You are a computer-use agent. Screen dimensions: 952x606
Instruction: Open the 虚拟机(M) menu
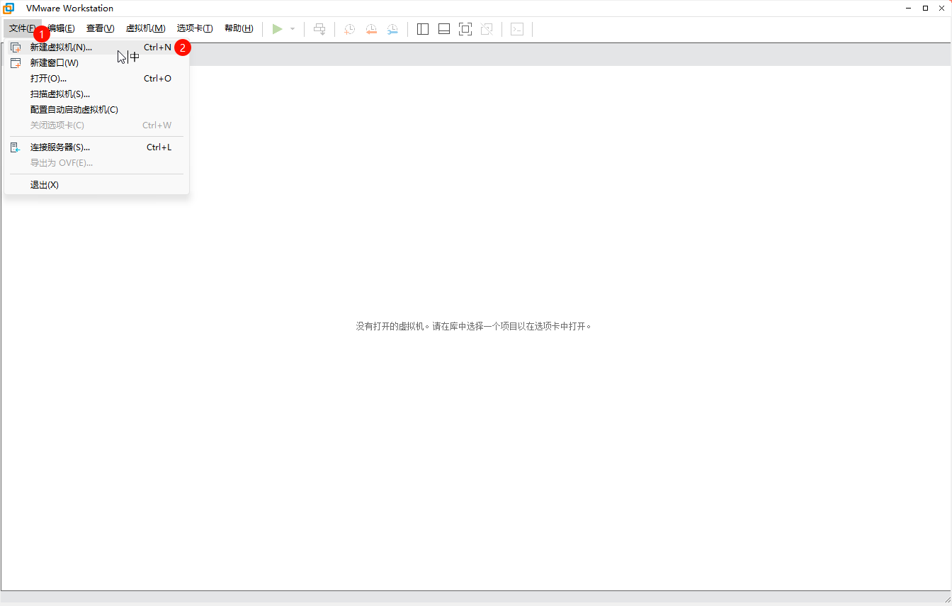[145, 28]
